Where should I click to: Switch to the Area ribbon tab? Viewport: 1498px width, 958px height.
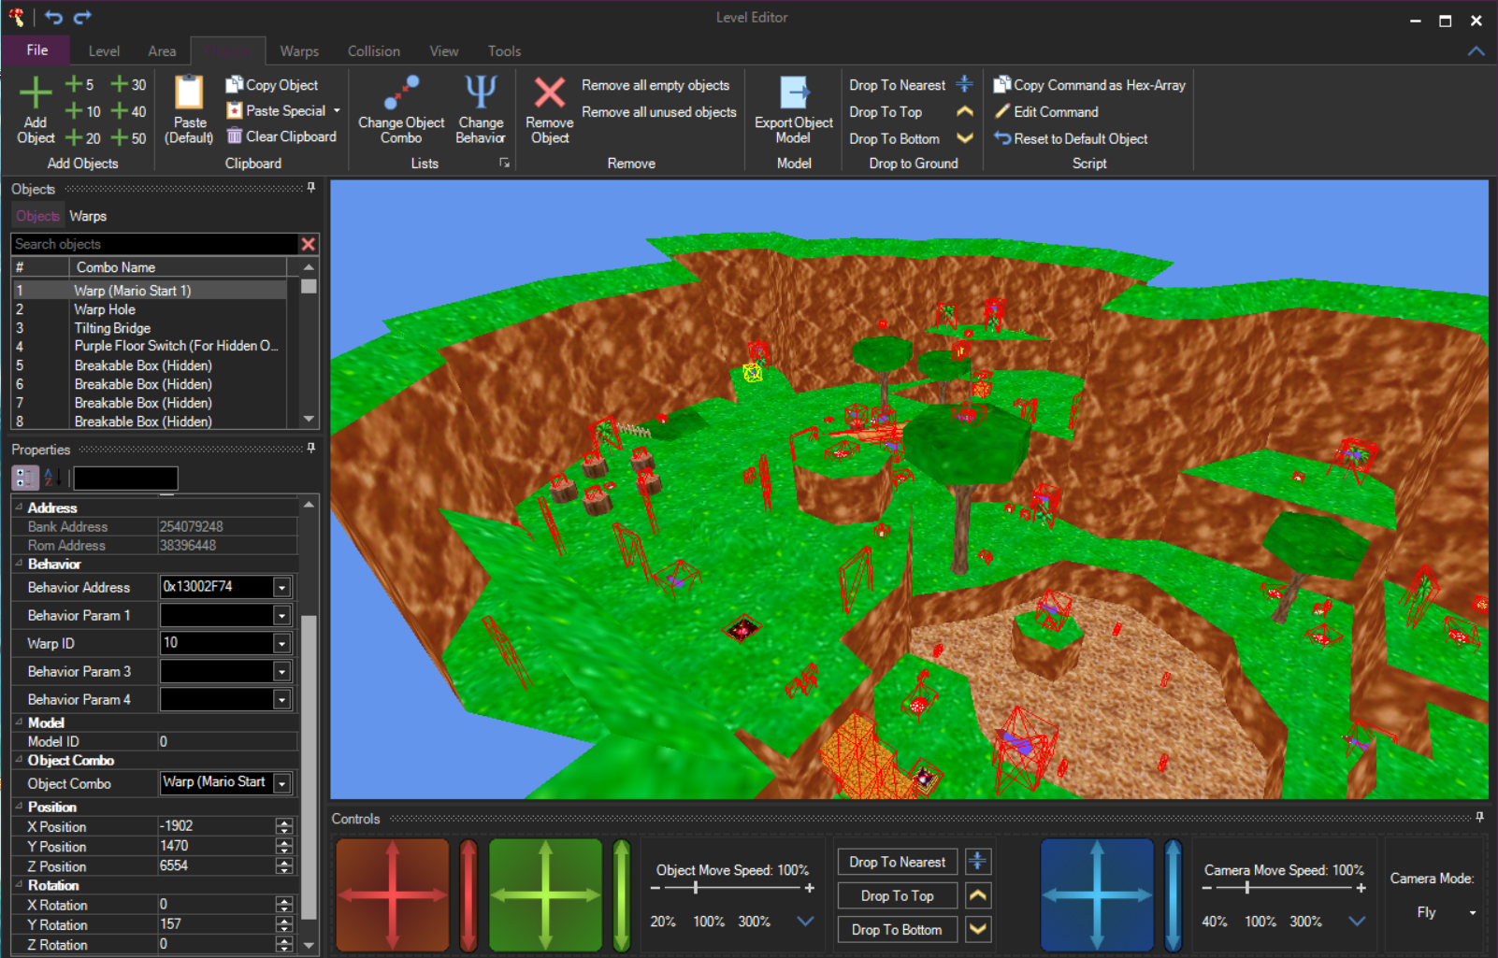(x=162, y=51)
